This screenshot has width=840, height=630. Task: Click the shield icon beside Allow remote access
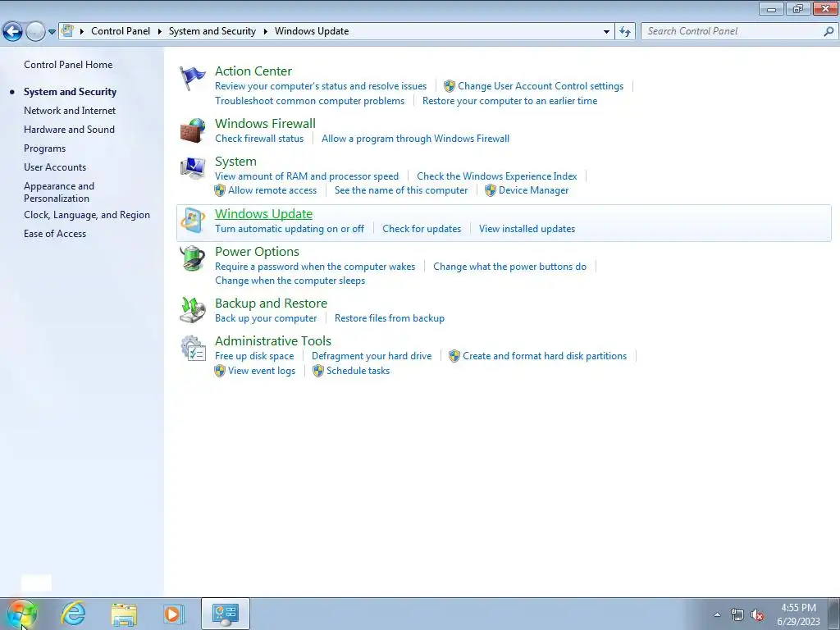point(220,190)
